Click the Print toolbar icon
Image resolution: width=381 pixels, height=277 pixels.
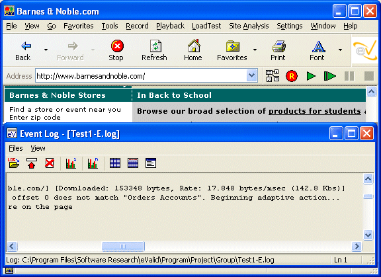(x=278, y=50)
